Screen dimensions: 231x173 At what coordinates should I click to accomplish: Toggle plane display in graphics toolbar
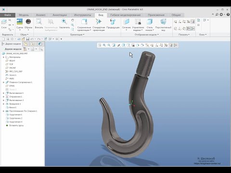(x=152, y=45)
